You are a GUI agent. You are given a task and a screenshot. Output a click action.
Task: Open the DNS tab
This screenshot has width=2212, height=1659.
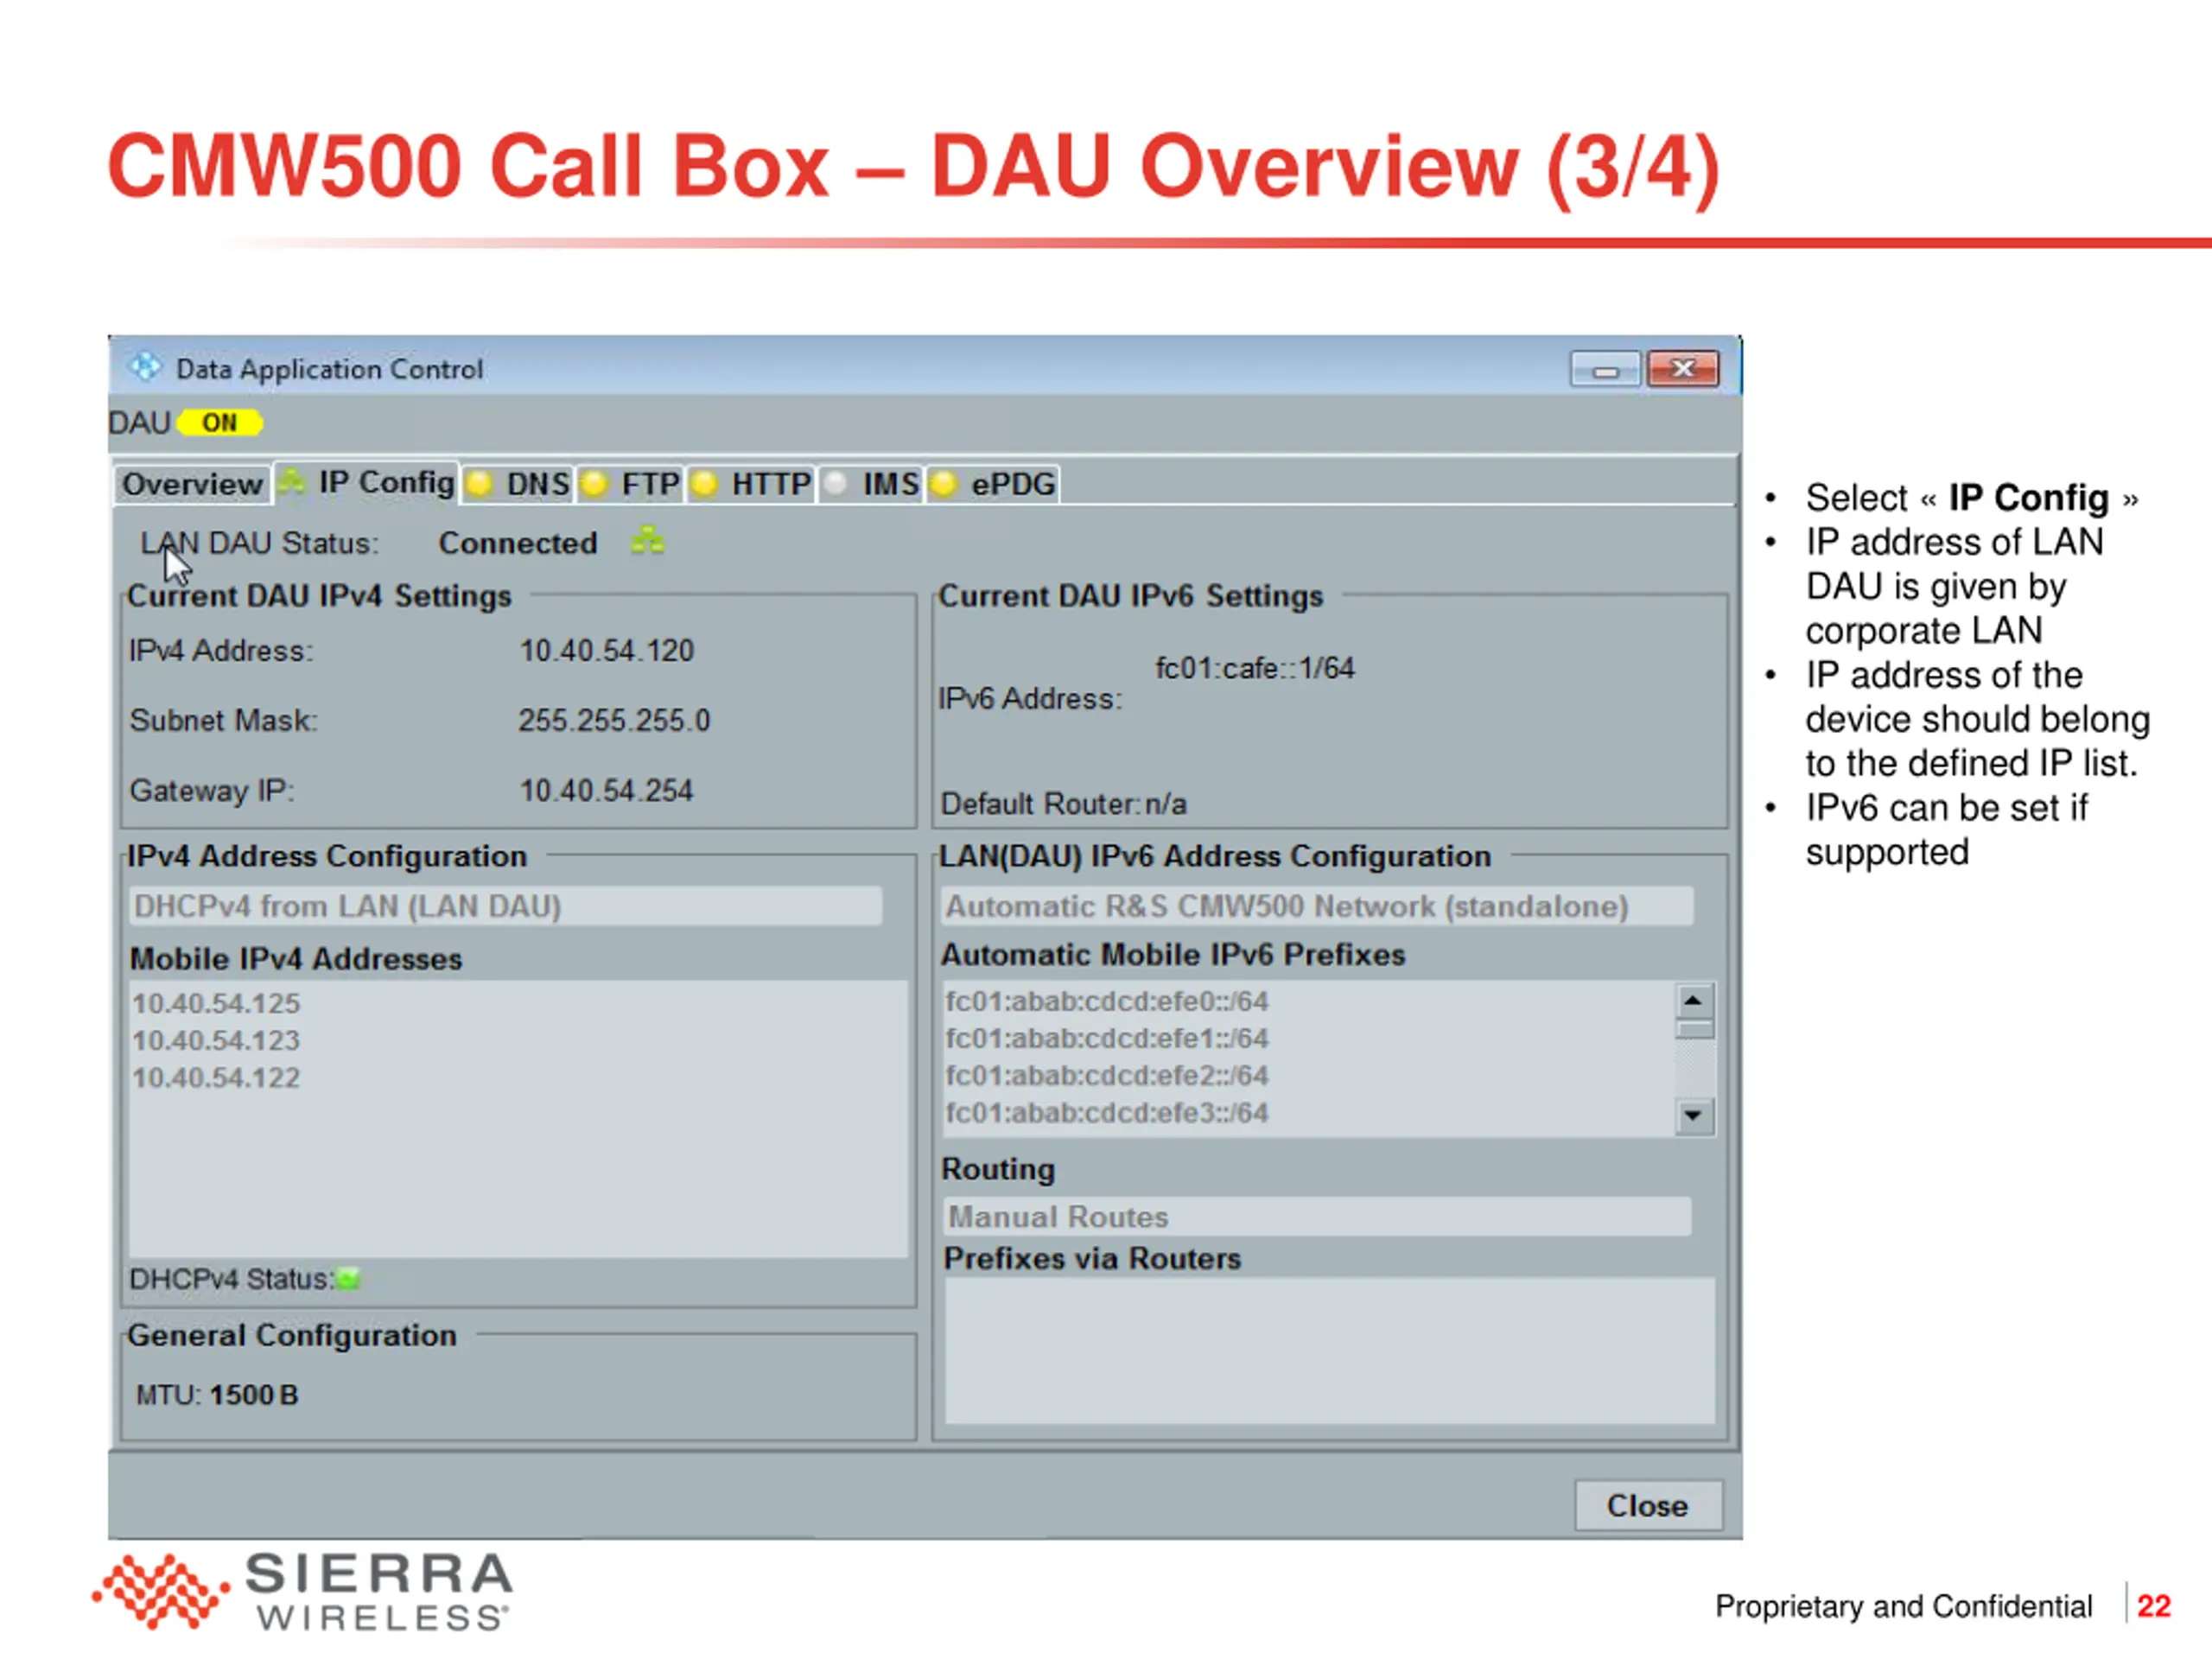[518, 485]
